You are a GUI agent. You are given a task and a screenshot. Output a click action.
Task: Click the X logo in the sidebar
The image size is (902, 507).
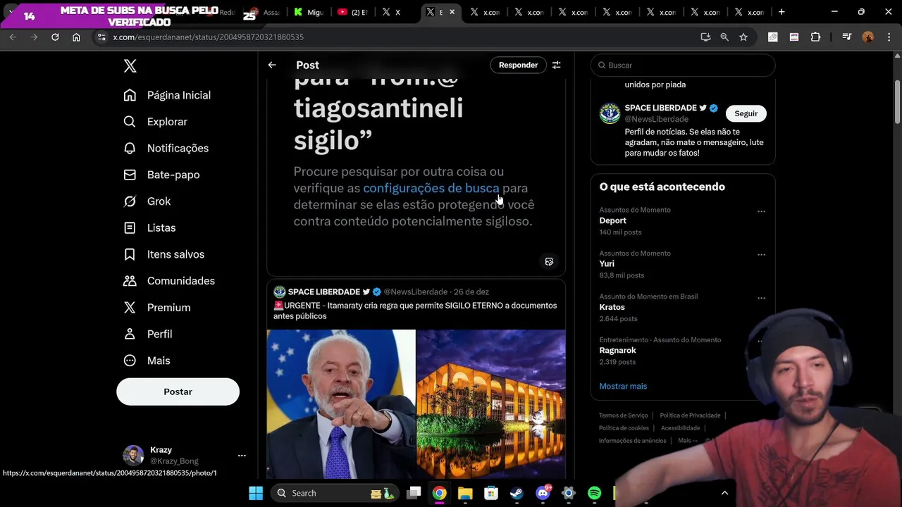tap(130, 65)
